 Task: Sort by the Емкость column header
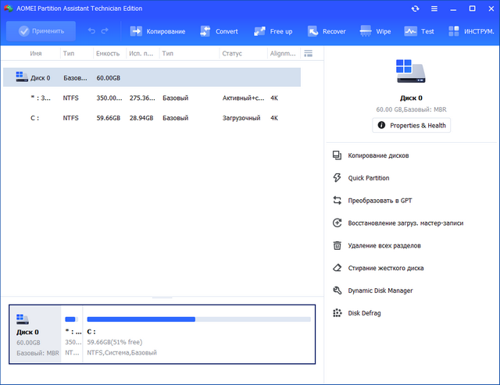pos(107,53)
